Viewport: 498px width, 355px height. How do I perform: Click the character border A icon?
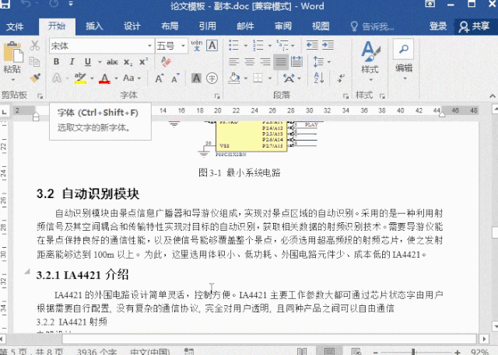(212, 46)
